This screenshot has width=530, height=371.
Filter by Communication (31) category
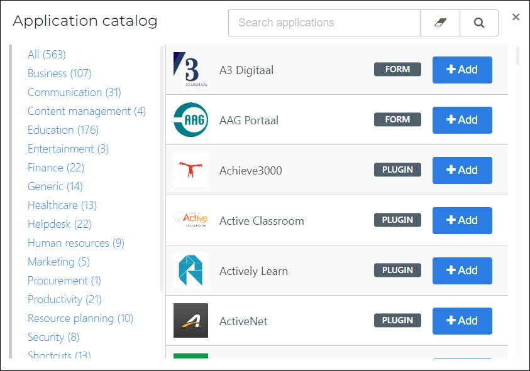click(x=74, y=92)
